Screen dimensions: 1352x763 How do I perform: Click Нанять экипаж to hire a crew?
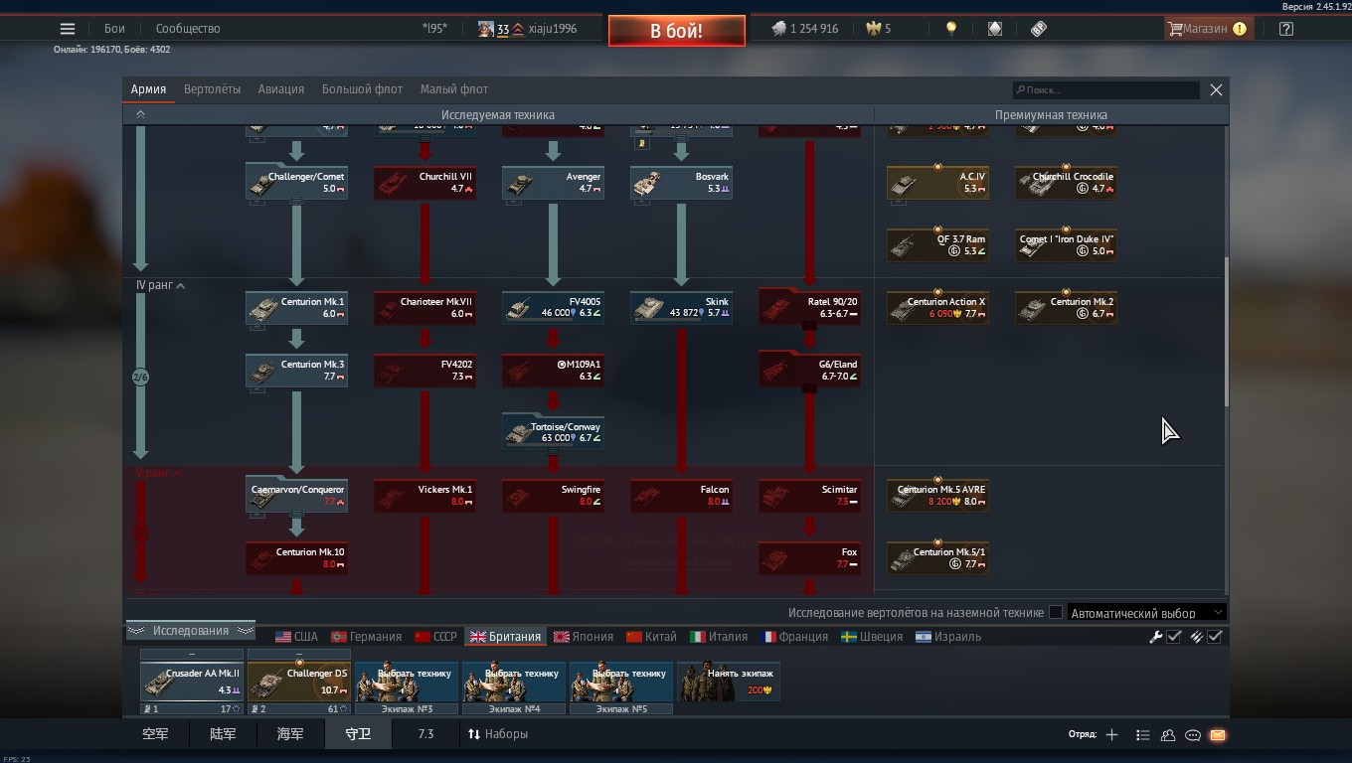tap(729, 682)
